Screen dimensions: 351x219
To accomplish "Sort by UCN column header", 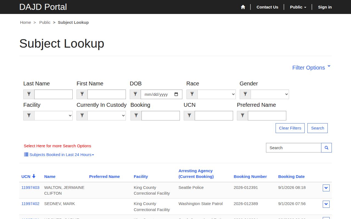I will coord(29,177).
